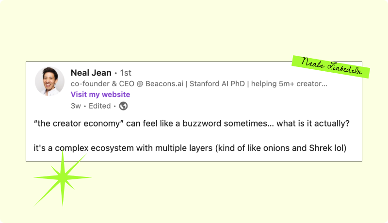388x223 pixels.
Task: Open the Visit my website link
Action: pos(100,95)
